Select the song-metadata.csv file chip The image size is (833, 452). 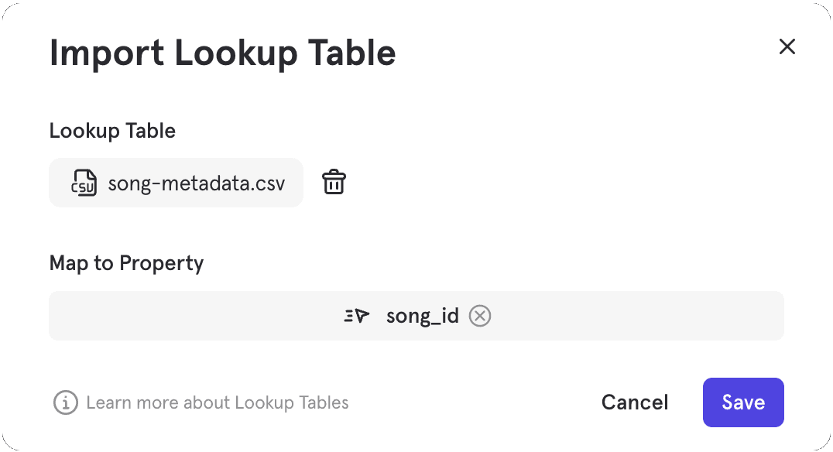176,183
